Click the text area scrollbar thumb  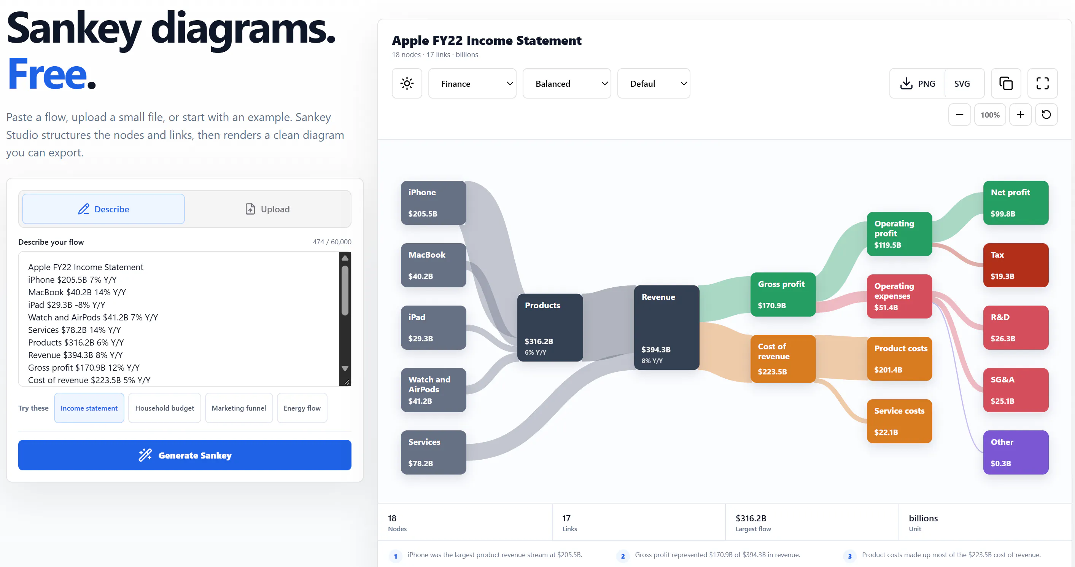tap(345, 291)
